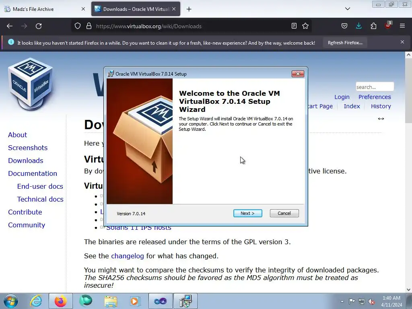Open Firefox hamburger application menu

402,26
